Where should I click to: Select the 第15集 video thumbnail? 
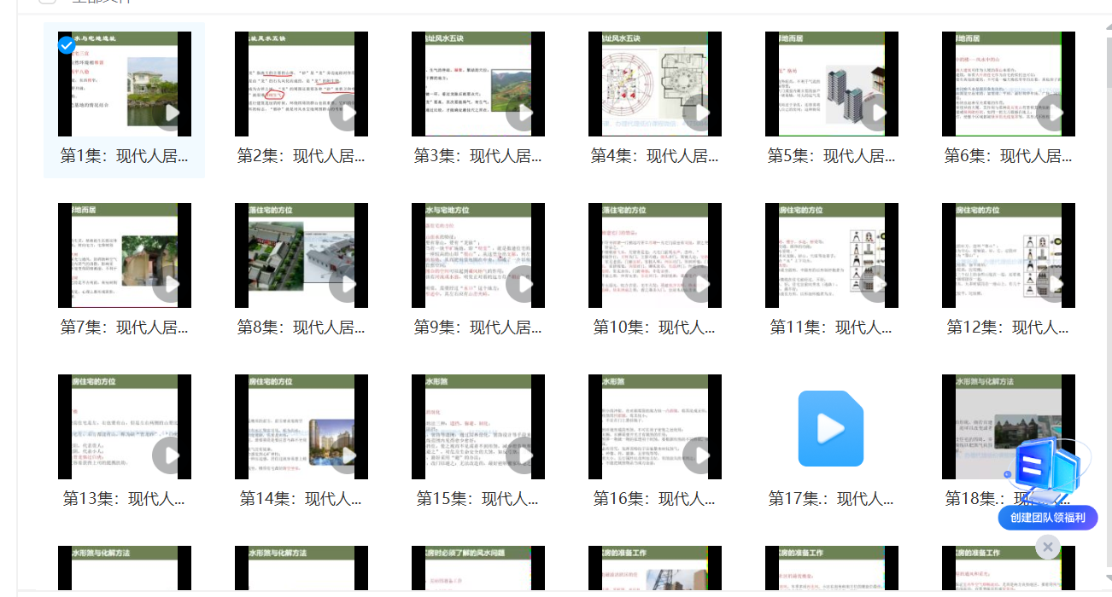pyautogui.click(x=477, y=427)
